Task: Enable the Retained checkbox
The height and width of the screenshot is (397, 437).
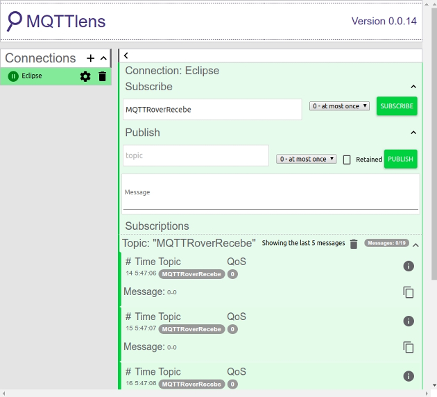Action: (346, 160)
